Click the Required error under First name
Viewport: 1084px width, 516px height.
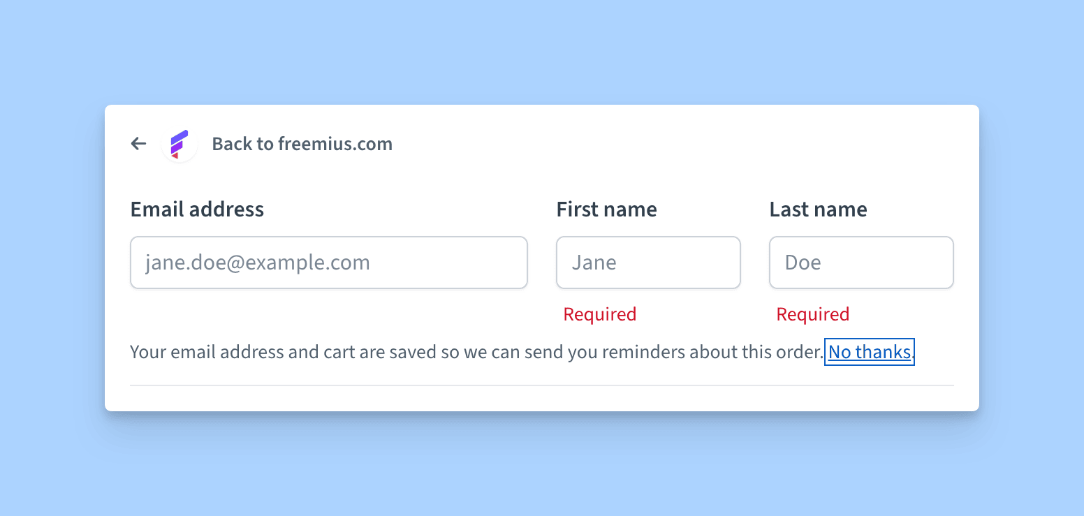click(x=600, y=314)
